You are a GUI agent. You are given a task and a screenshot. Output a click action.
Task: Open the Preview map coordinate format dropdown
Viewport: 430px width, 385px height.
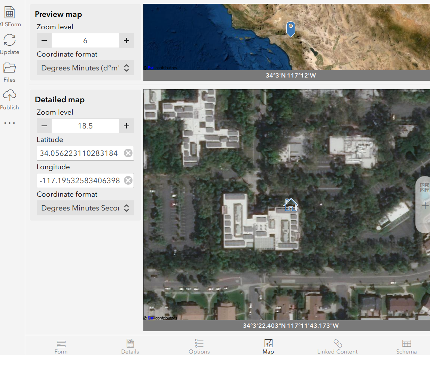point(85,68)
